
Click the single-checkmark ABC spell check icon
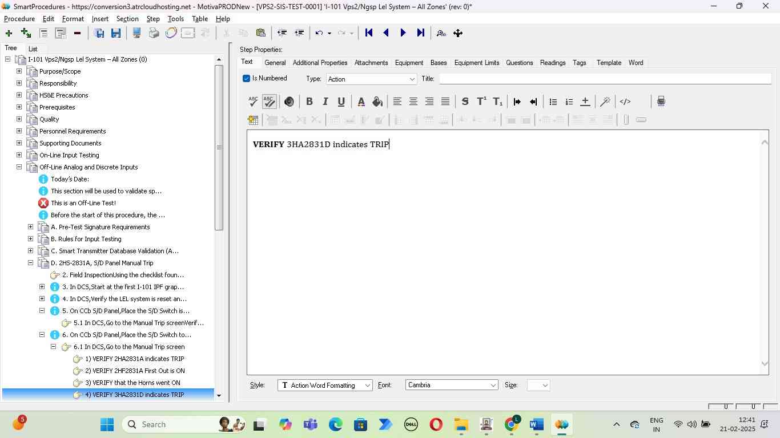[x=254, y=102]
